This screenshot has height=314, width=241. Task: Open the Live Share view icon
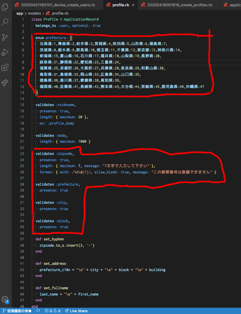pyautogui.click(x=5, y=82)
